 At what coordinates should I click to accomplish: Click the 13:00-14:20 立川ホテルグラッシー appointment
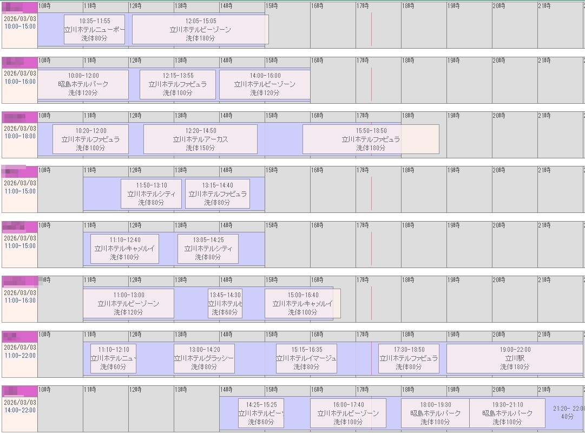204,358
